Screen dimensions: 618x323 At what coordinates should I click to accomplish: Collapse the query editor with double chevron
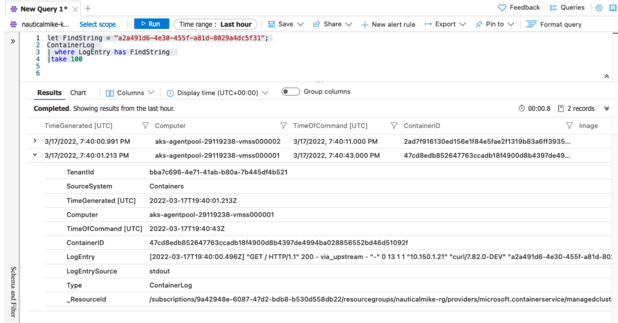[x=607, y=77]
